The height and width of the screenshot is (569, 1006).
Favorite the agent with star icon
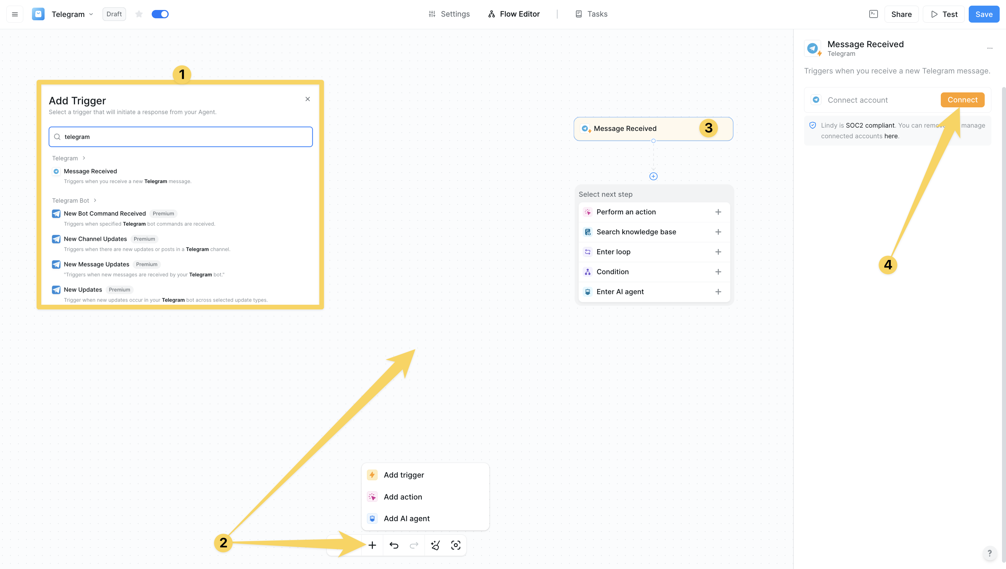click(139, 14)
